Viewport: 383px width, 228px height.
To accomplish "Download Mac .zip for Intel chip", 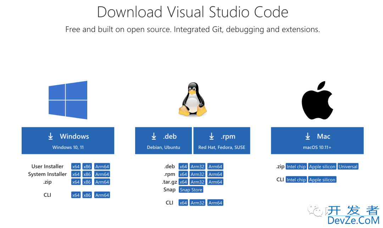I will [x=296, y=167].
